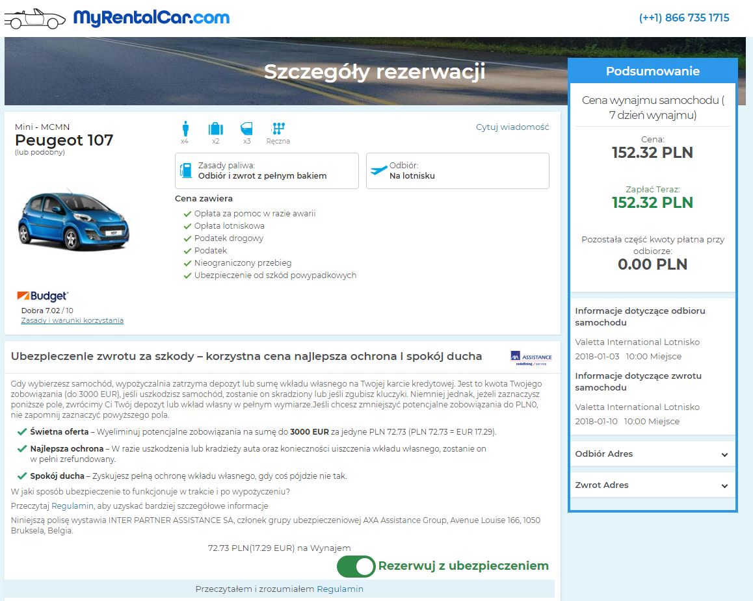Open Regulamin link after Przeczytałem i zrozumiałem
This screenshot has height=601, width=753.
[340, 589]
